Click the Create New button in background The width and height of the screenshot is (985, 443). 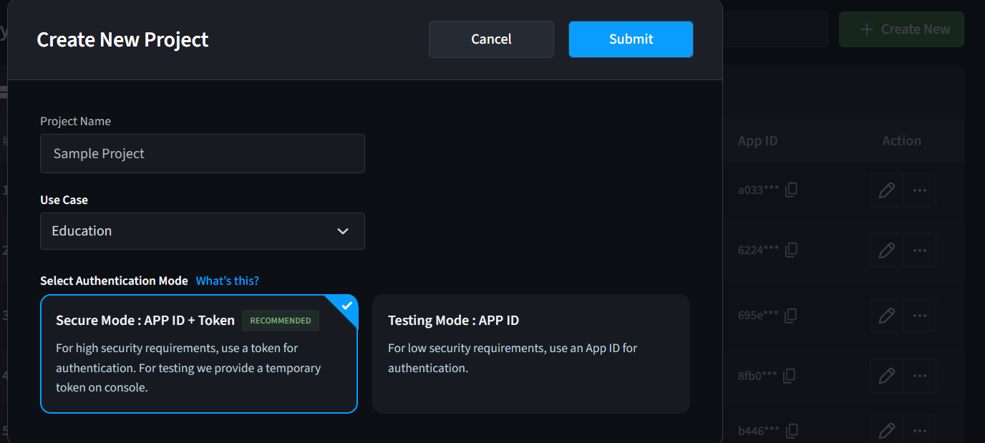click(x=901, y=29)
